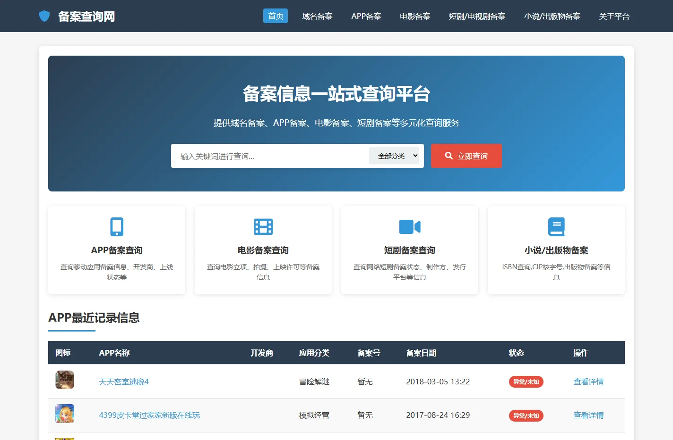
Task: Click the 备案查询网 site title
Action: (x=86, y=17)
